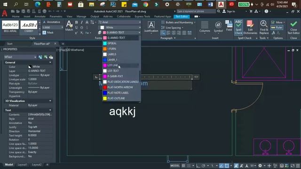Open the Arial font dropdown
This screenshot has width=301, height=169.
pyautogui.click(x=119, y=22)
